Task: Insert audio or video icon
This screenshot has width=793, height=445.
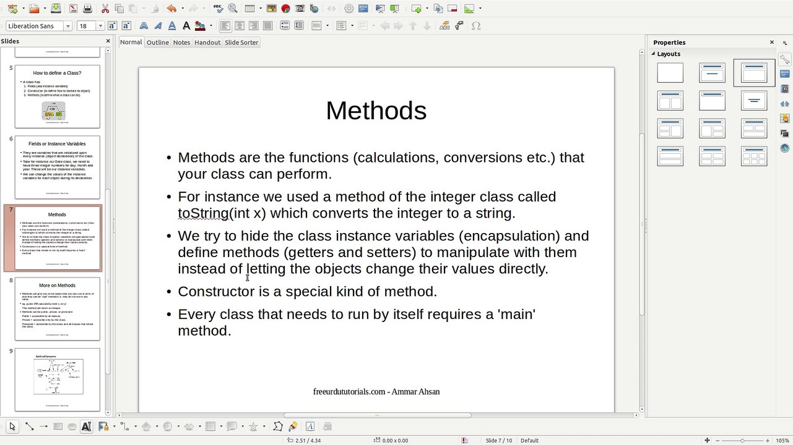Action: [x=300, y=9]
